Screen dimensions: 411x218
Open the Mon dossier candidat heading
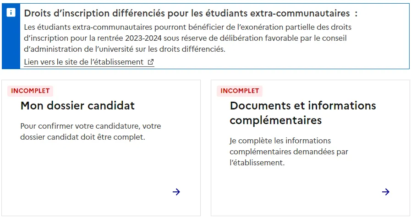click(x=77, y=106)
